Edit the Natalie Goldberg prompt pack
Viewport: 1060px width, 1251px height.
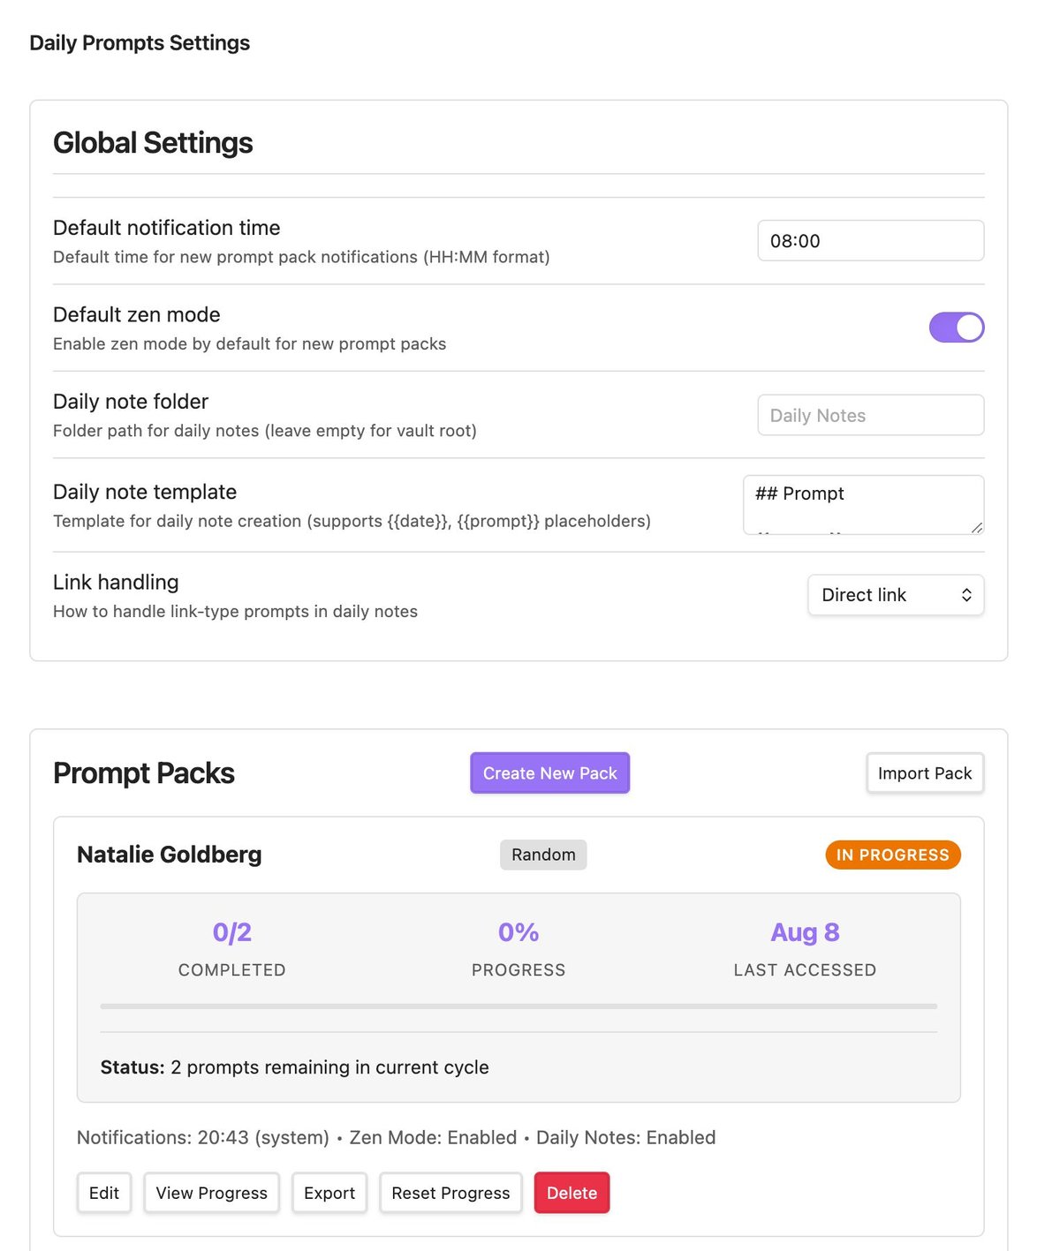point(103,1192)
